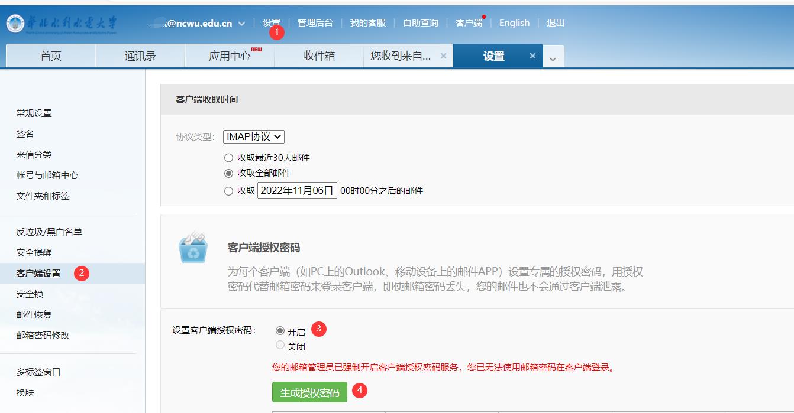Screen dimensions: 794x413
Task: Select 收取全部邮件 radio option
Action: [229, 173]
